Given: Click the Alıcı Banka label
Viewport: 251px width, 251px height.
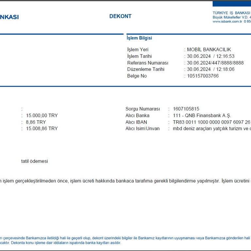Looking at the screenshot, I should [137, 115].
